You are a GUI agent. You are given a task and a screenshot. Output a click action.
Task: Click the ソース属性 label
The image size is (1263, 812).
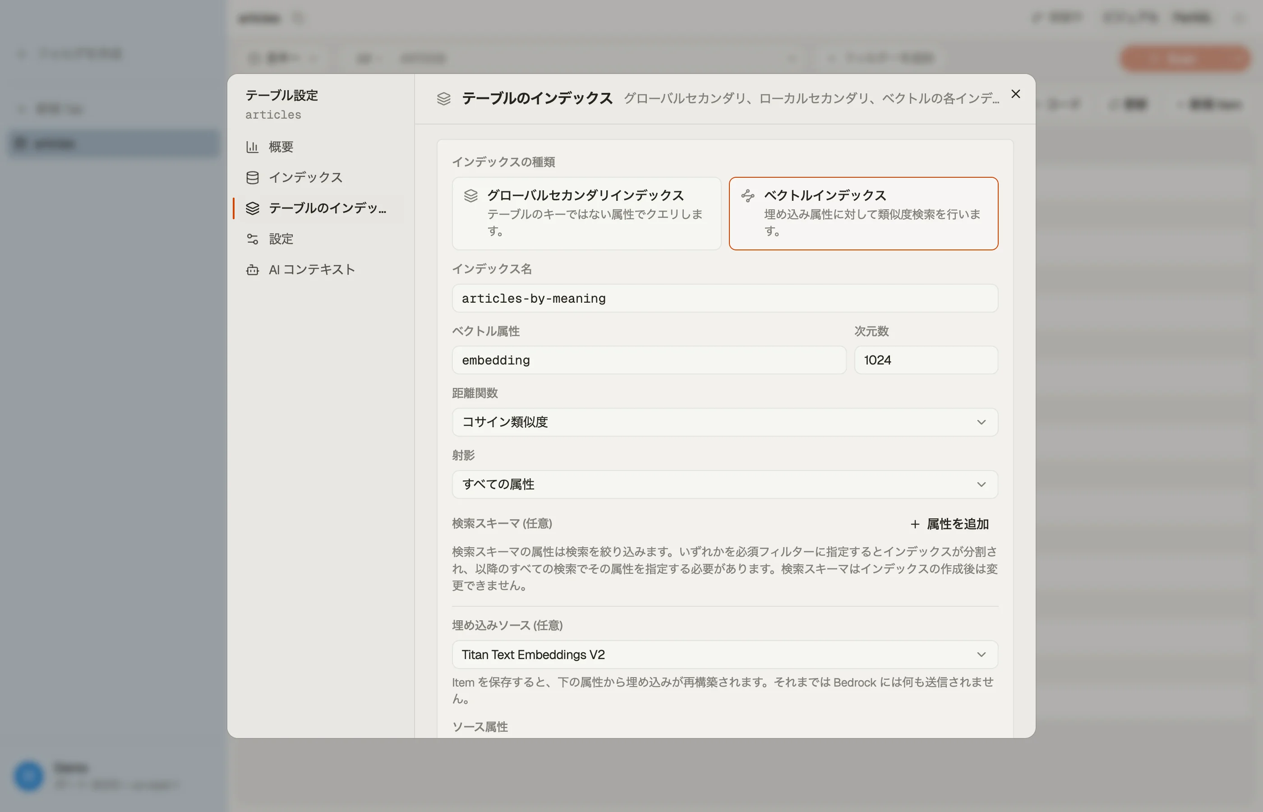(480, 727)
